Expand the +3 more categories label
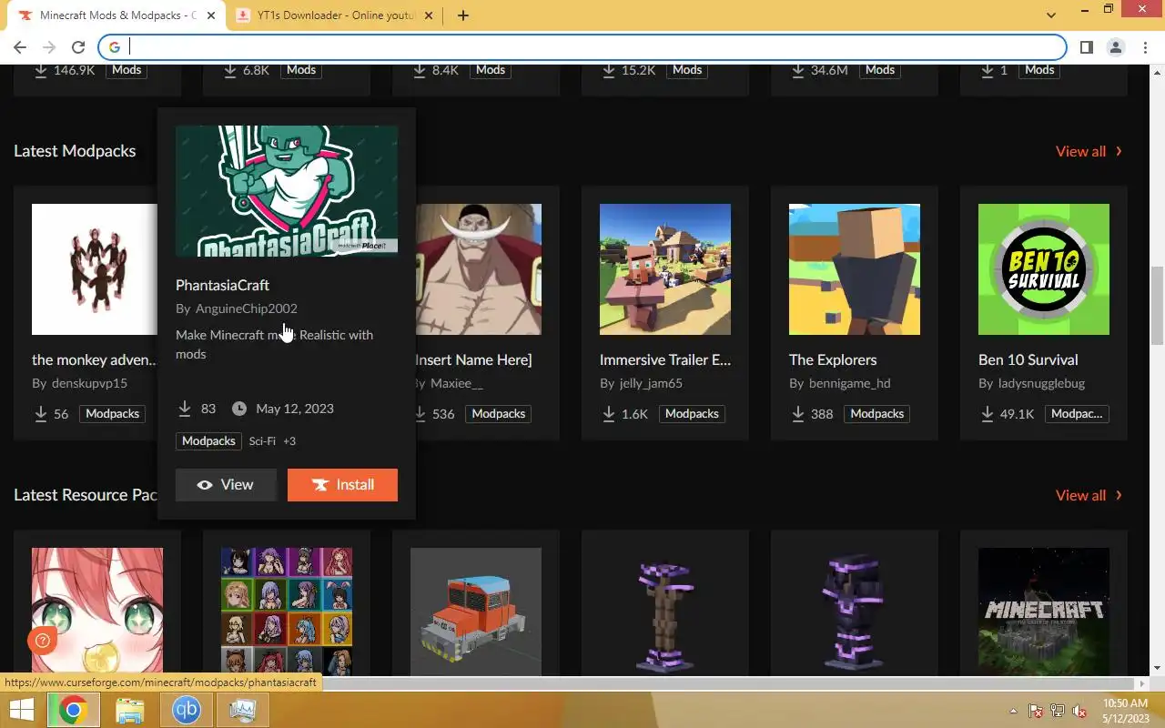This screenshot has width=1165, height=728. (289, 441)
